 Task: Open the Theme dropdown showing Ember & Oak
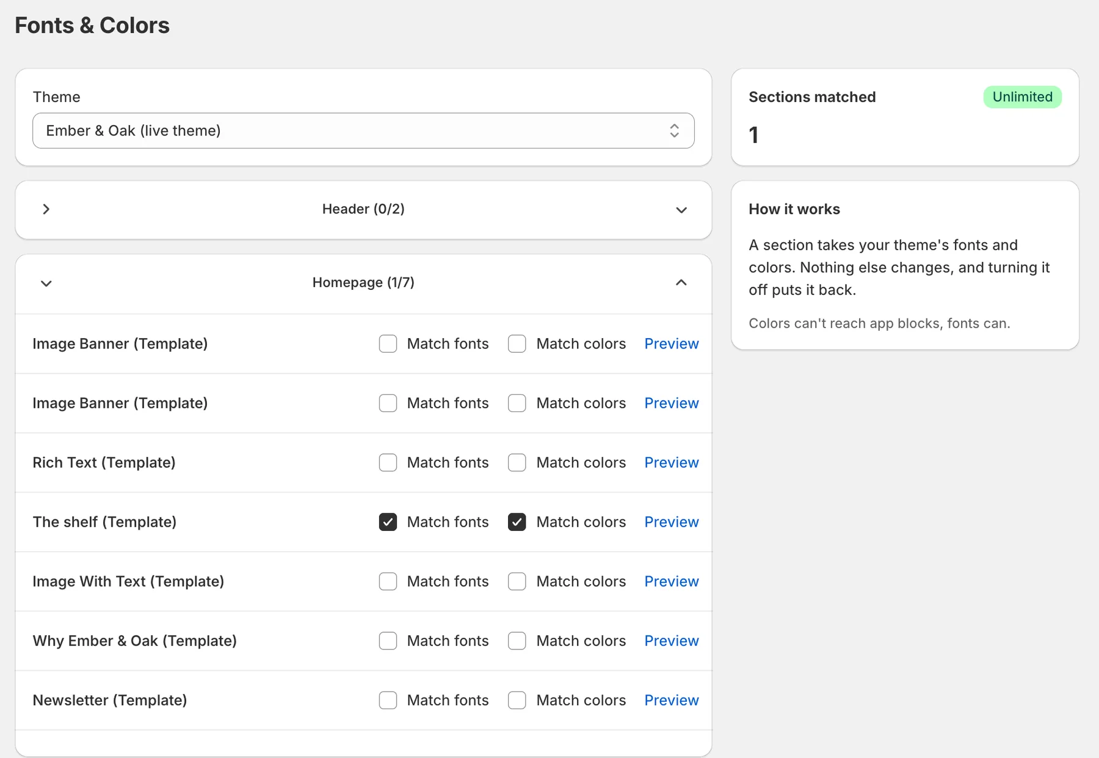pyautogui.click(x=363, y=131)
